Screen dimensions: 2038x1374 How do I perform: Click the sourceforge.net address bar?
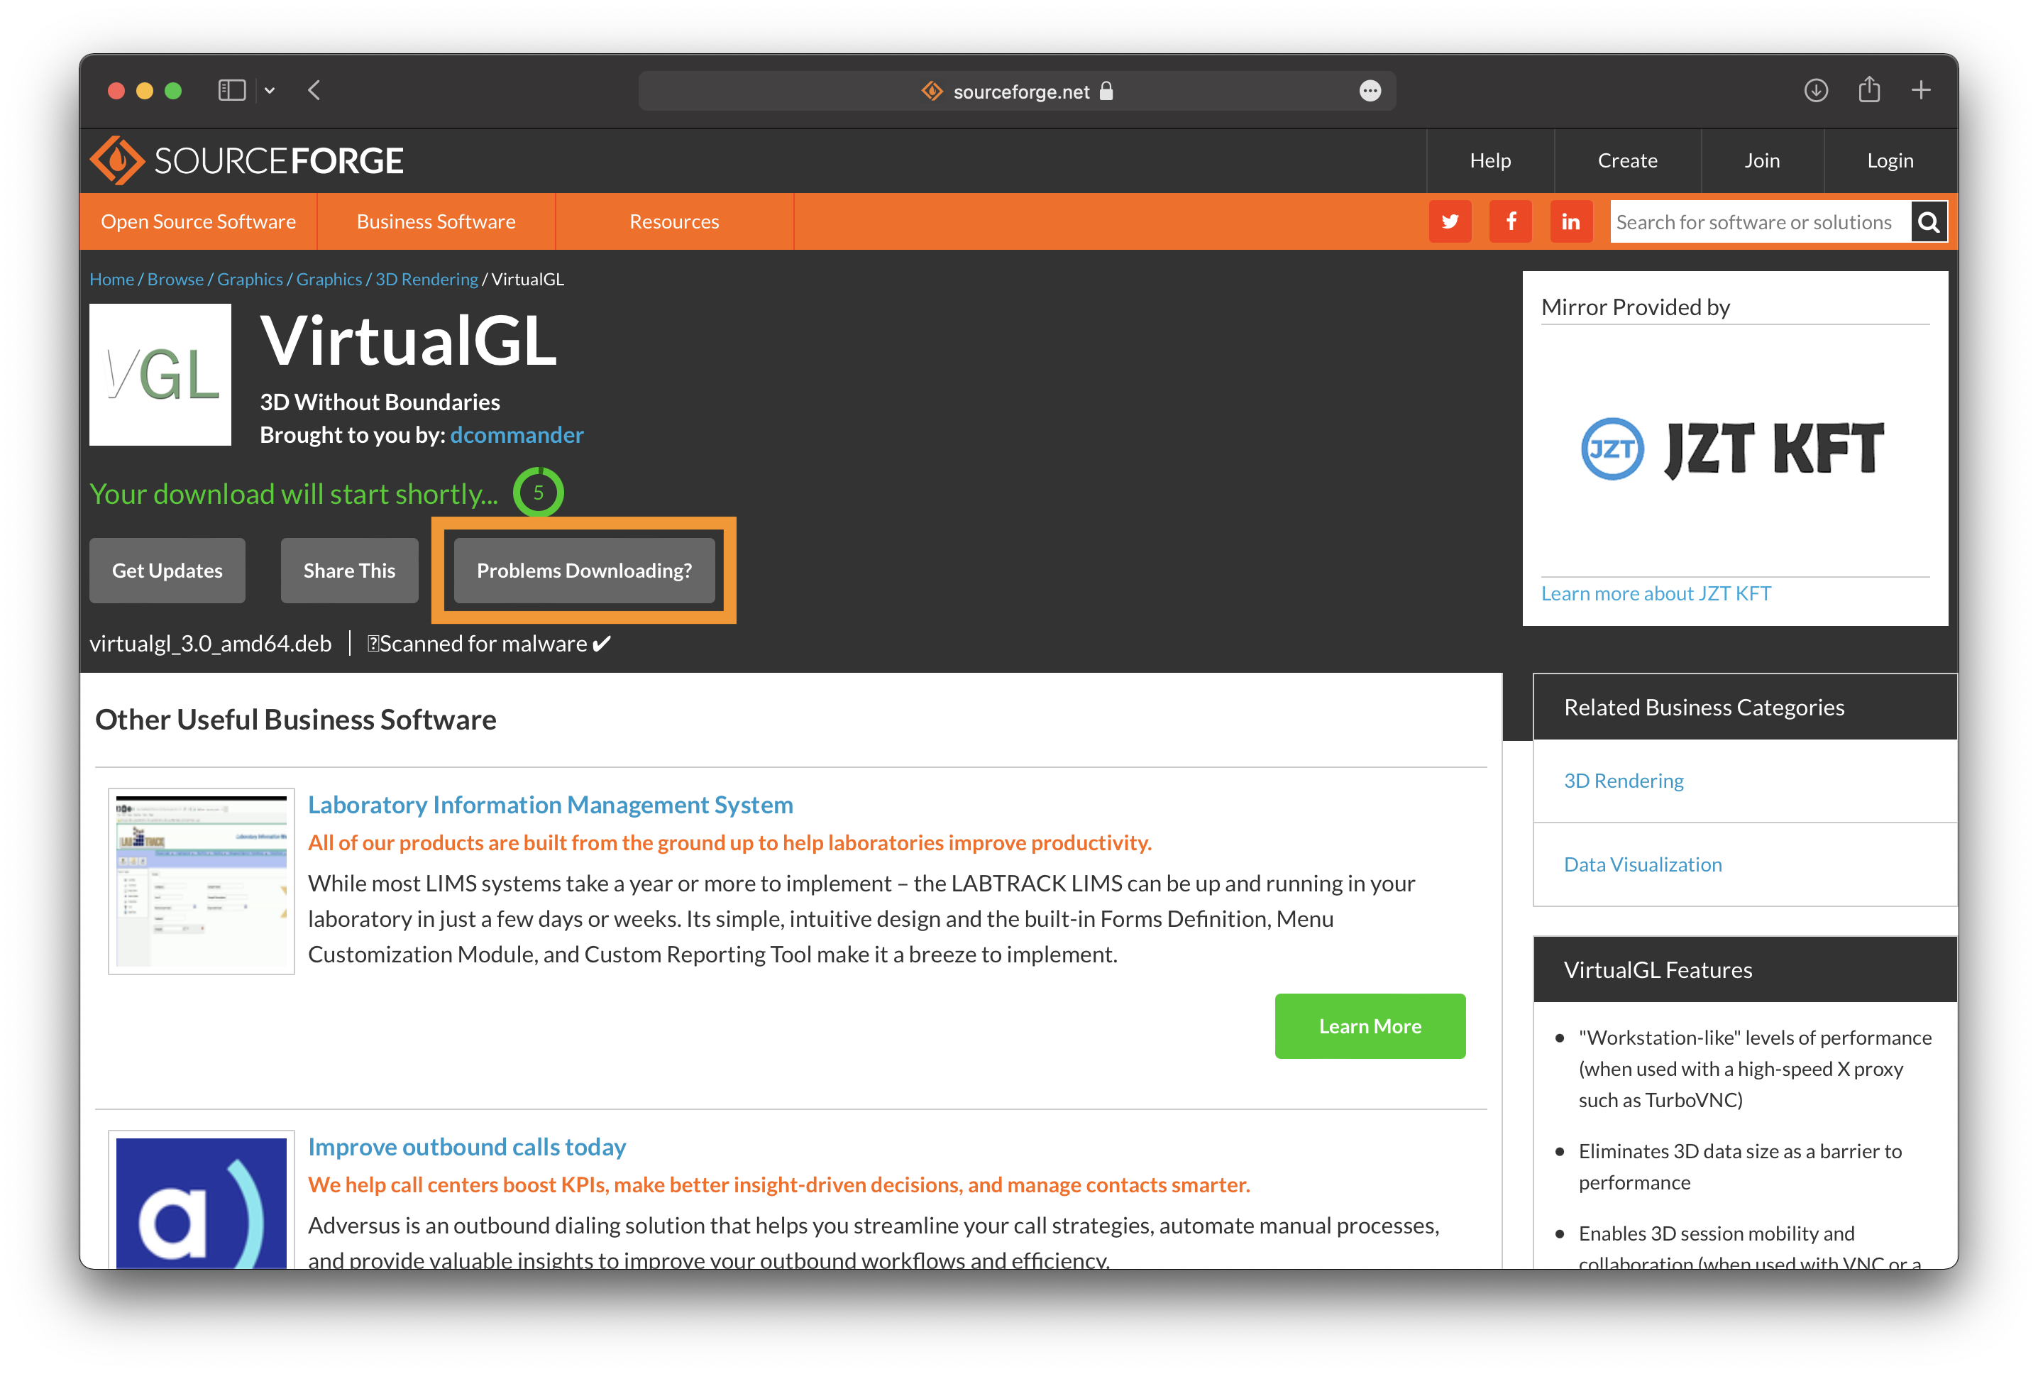1016,91
